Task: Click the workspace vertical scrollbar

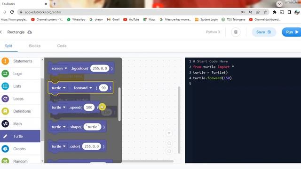Action: 179,120
